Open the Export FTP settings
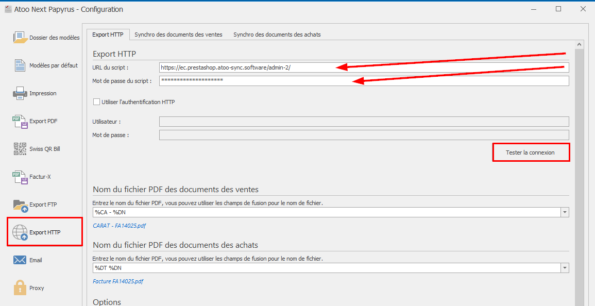595x306 pixels. click(x=20, y=205)
